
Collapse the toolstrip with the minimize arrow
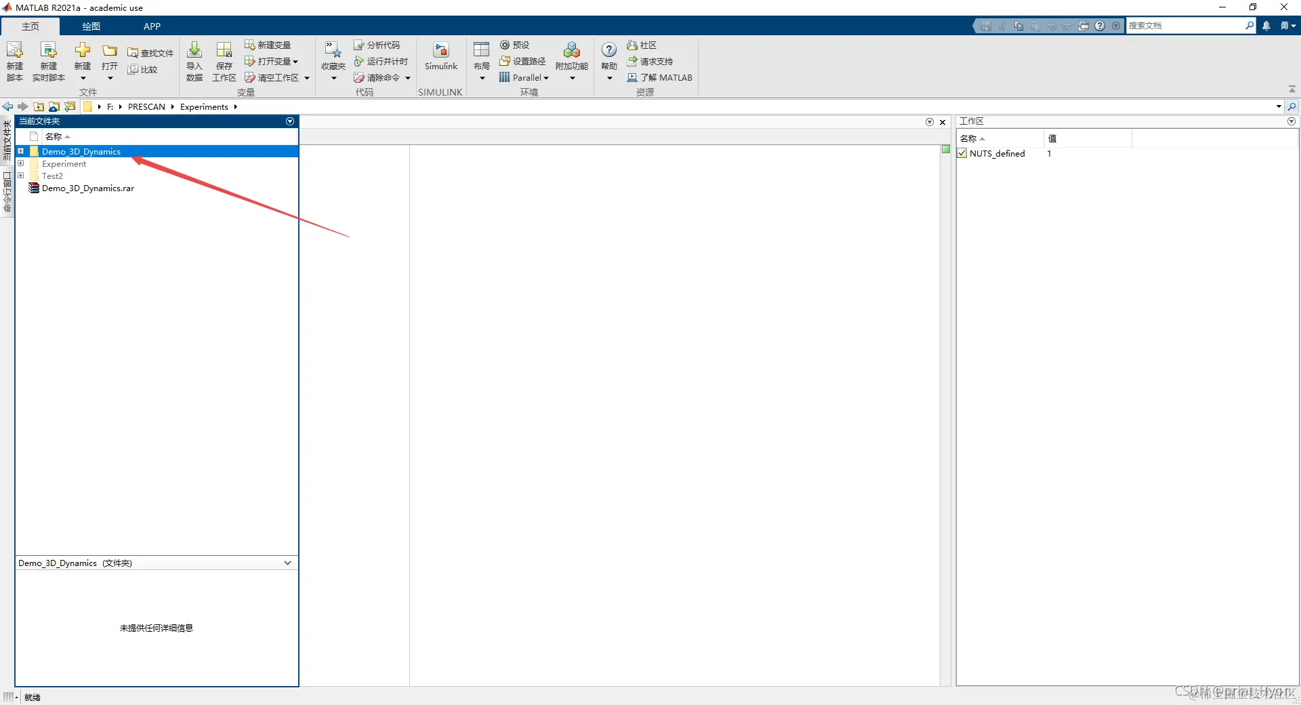tap(1292, 89)
